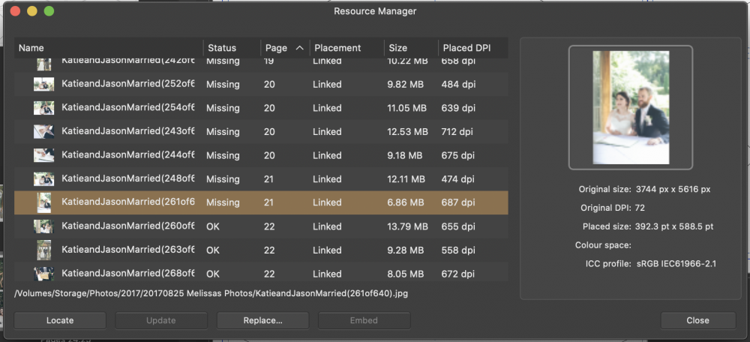Viewport: 750px width, 342px height.
Task: Click the 474 dpi placed DPI value
Action: tap(457, 179)
